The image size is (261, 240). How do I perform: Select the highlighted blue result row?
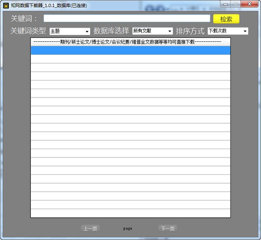pyautogui.click(x=130, y=50)
